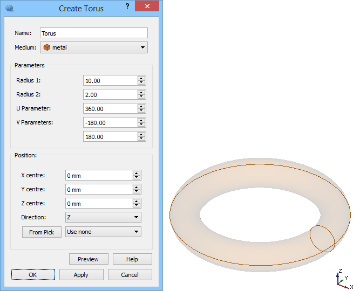Click the question mark help icon in title bar
The height and width of the screenshot is (291, 353).
[127, 6]
